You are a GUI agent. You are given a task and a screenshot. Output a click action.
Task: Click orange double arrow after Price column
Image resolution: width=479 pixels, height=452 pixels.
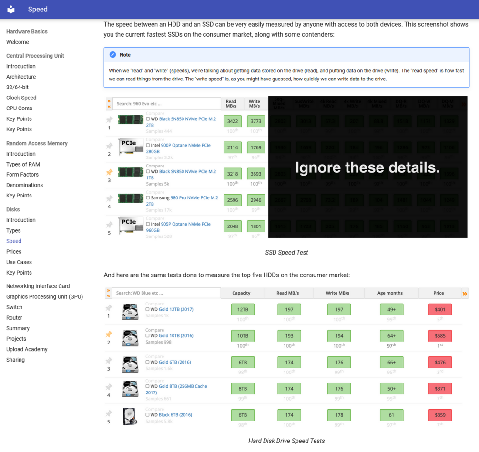click(465, 294)
